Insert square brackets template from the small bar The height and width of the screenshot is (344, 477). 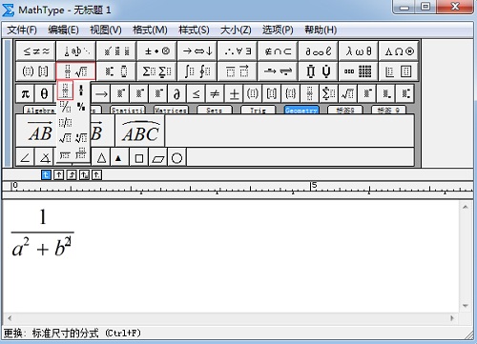(272, 93)
